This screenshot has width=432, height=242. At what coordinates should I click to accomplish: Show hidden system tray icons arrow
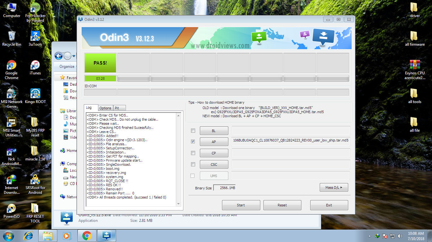tap(370, 236)
